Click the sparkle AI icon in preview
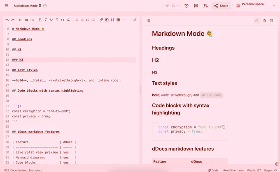Viewport: 280px width, 172px height. pos(257,21)
